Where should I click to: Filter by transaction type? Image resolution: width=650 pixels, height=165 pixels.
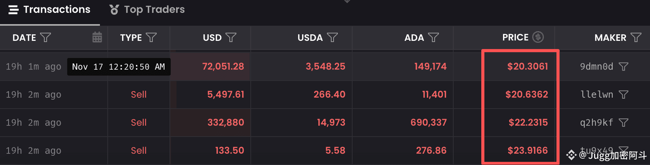(151, 38)
